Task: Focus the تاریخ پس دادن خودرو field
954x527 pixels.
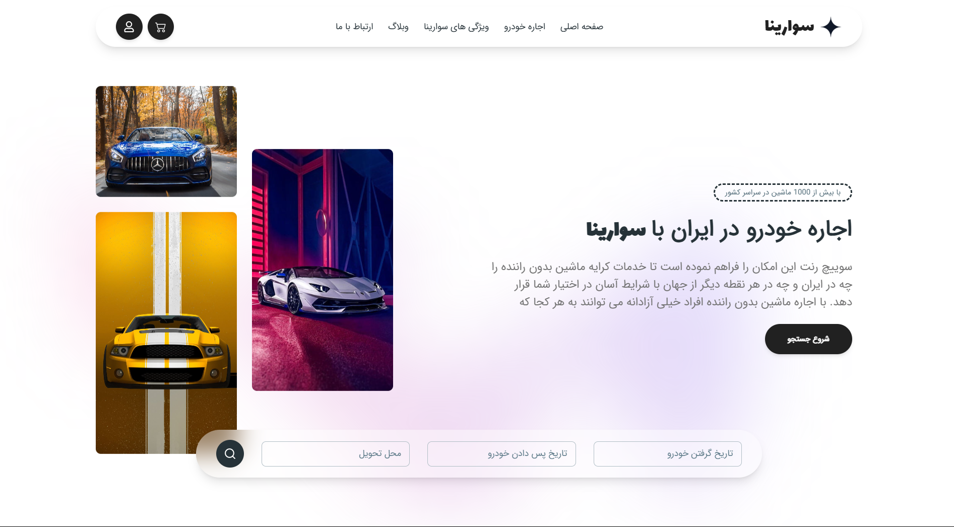Action: click(501, 454)
